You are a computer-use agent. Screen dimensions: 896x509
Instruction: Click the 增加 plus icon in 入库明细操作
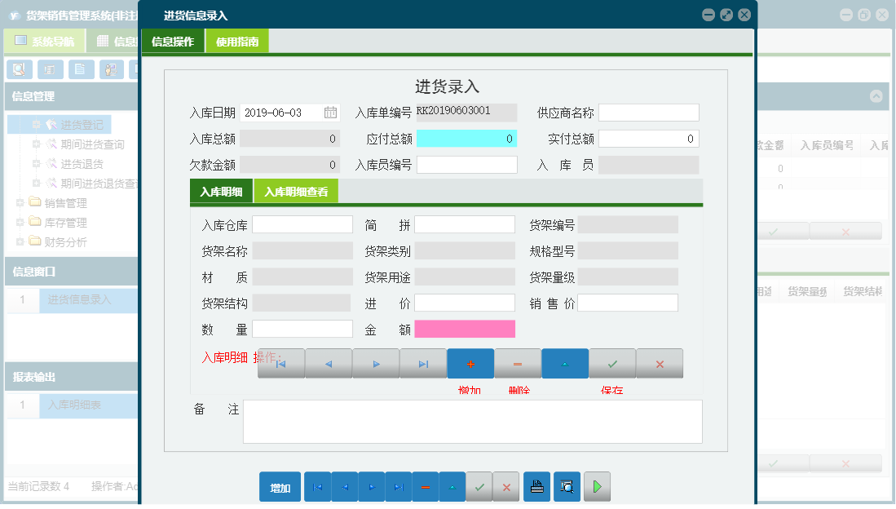pyautogui.click(x=470, y=363)
